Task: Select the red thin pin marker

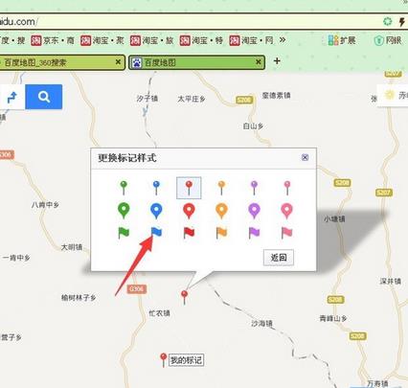Action: tap(189, 188)
